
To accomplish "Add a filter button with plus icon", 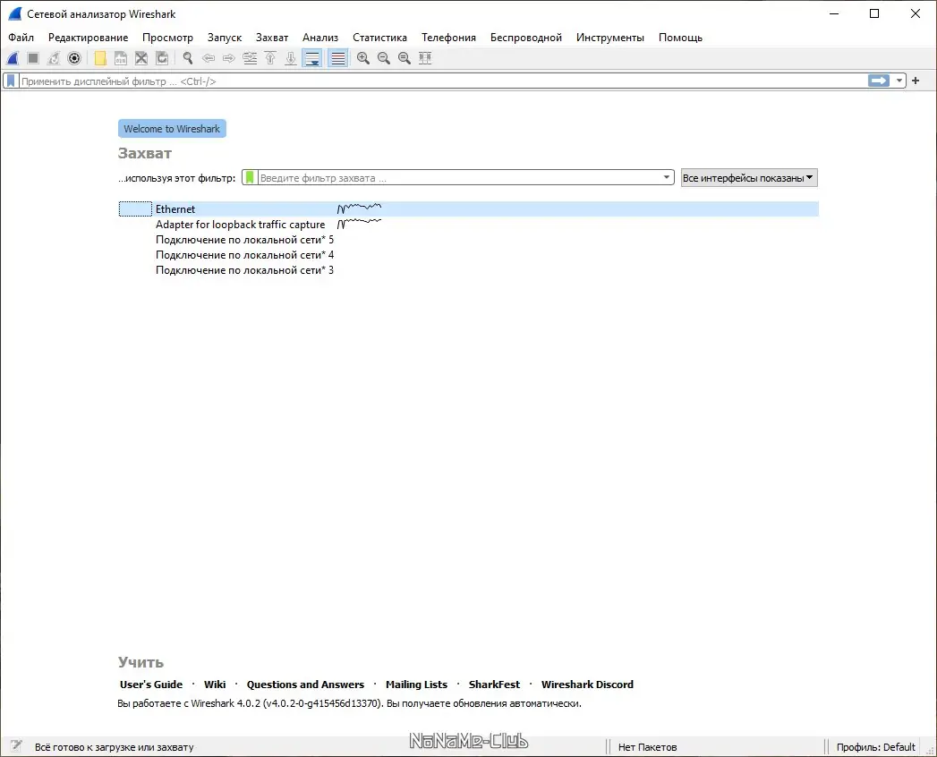I will coord(916,81).
